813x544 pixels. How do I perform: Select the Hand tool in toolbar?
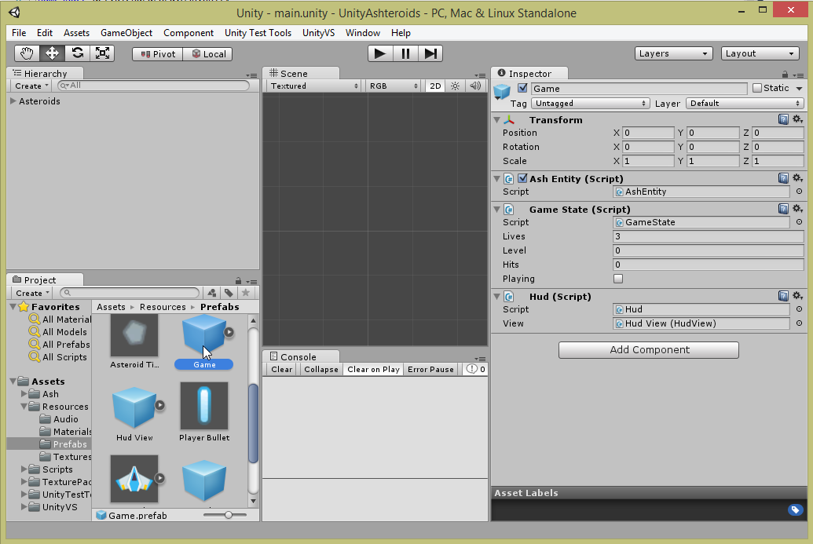27,53
